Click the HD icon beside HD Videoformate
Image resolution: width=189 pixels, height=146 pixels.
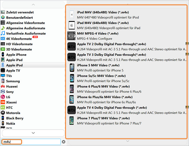coord(3,44)
